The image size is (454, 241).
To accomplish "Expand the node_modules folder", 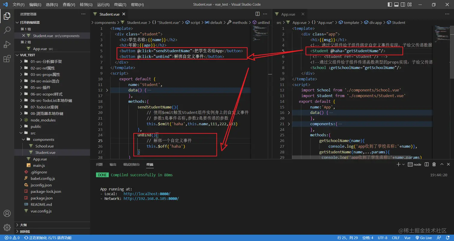I will (52, 120).
